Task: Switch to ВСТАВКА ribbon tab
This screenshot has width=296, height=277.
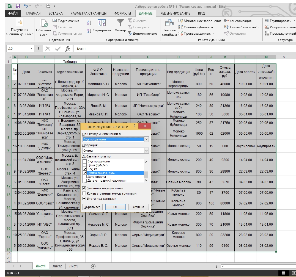Action: (56, 13)
